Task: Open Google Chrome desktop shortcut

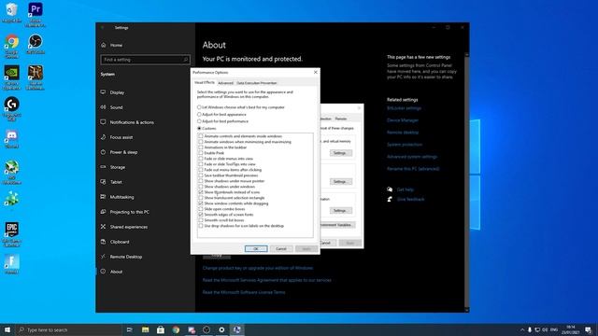Action: point(12,46)
